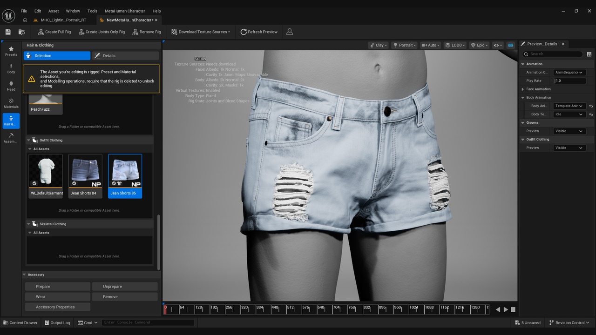The width and height of the screenshot is (596, 335).
Task: Open the Asset menu
Action: pos(54,11)
